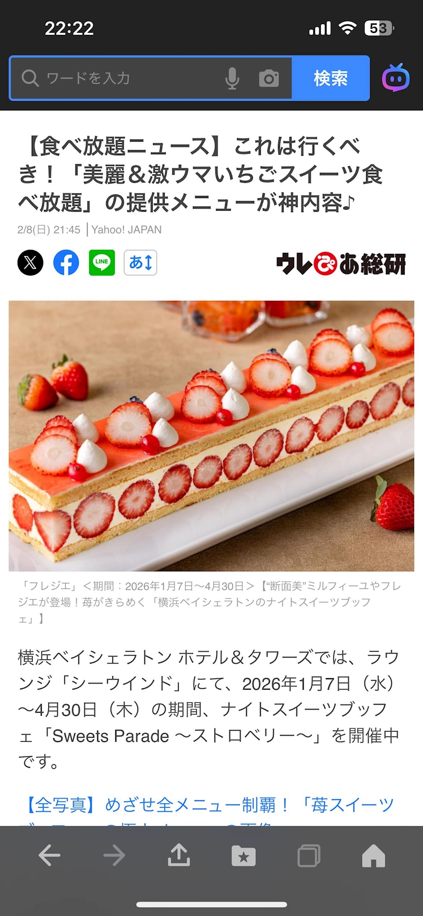Tap the magnifier icon in search box
Viewport: 423px width, 916px height.
click(x=30, y=78)
